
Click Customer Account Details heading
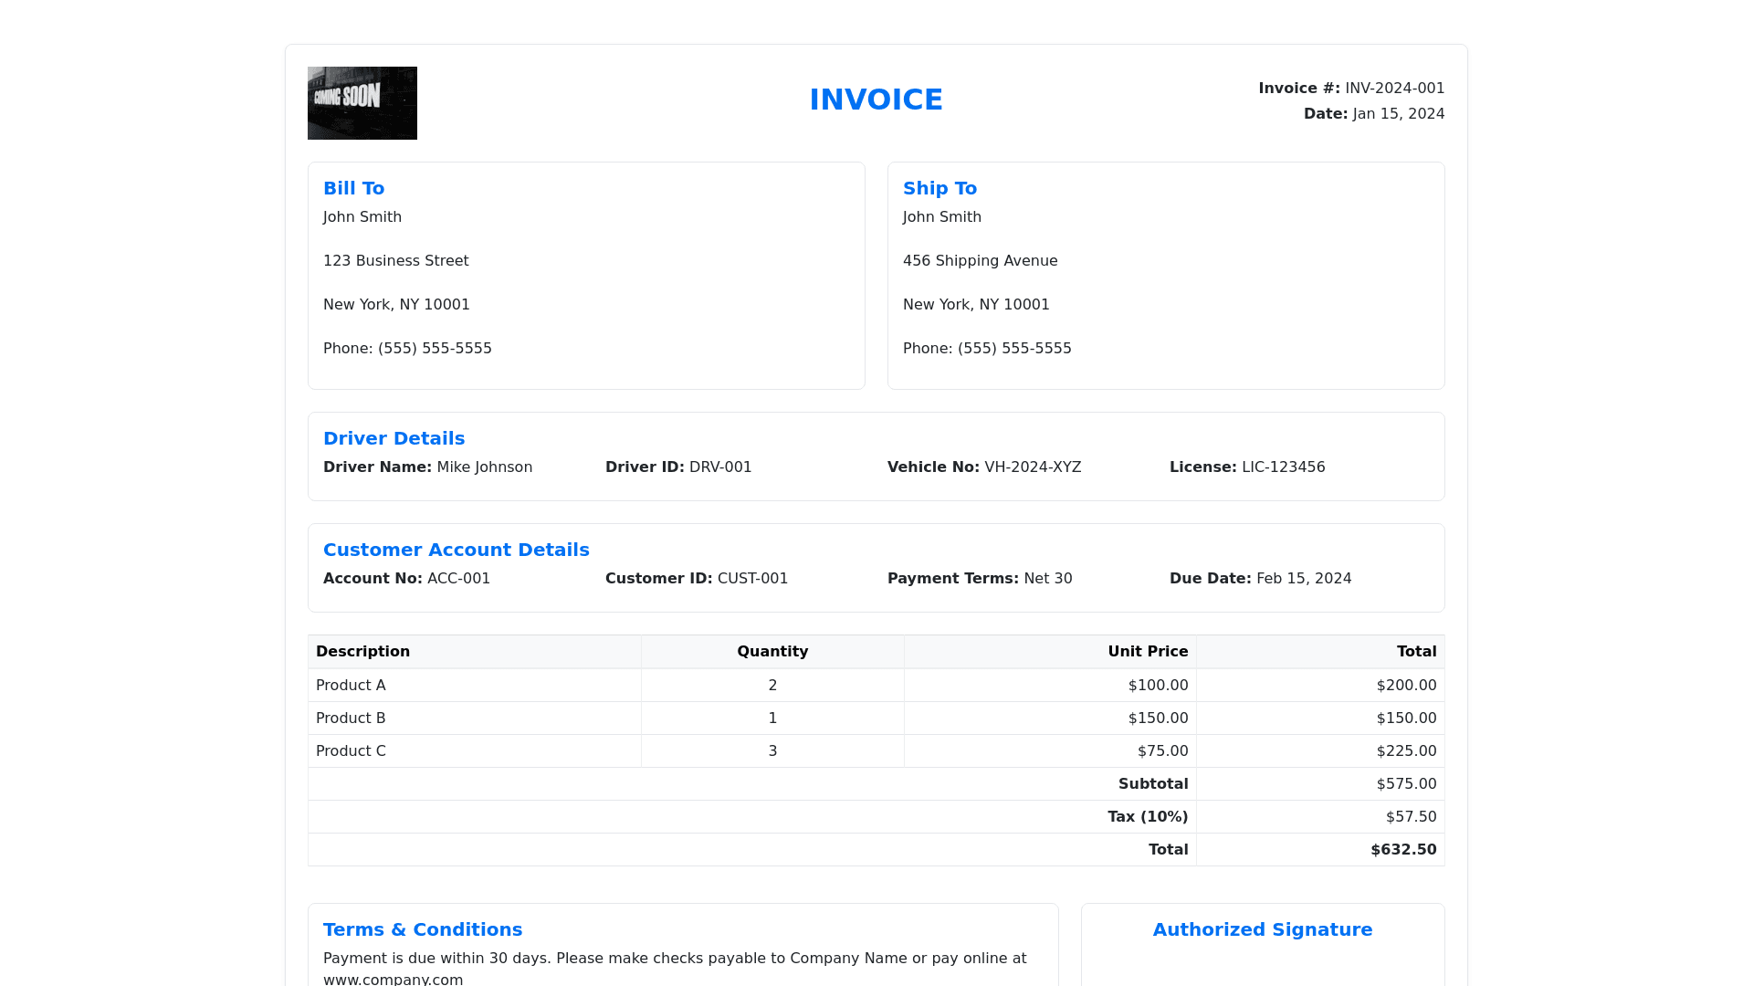point(456,550)
